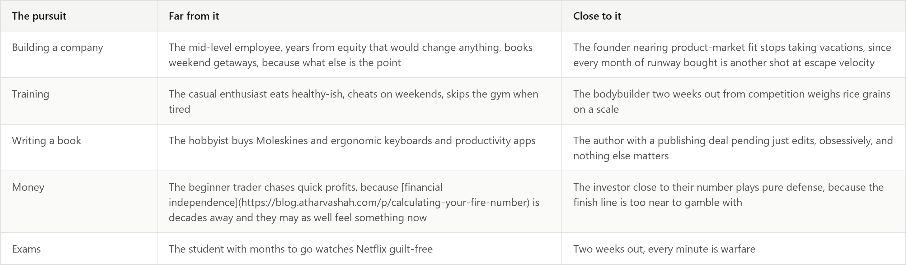Screen dimensions: 906x265
Task: Click the "decades away" line in Money row
Action: (x=298, y=218)
